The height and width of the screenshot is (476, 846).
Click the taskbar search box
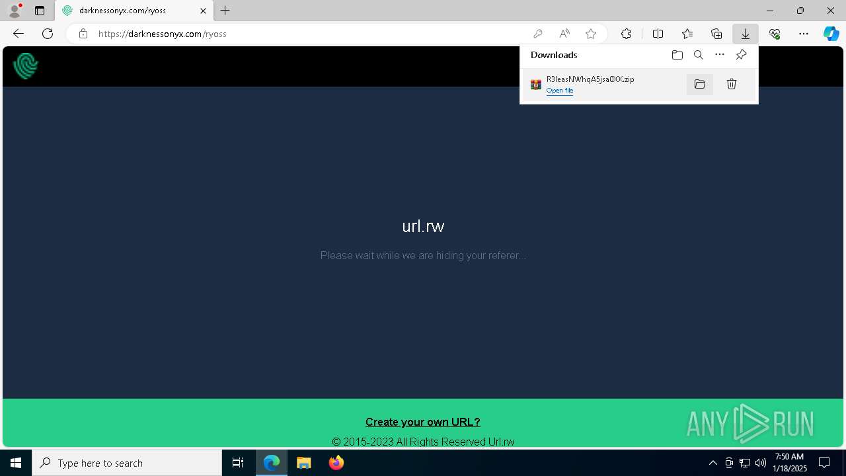coord(127,463)
